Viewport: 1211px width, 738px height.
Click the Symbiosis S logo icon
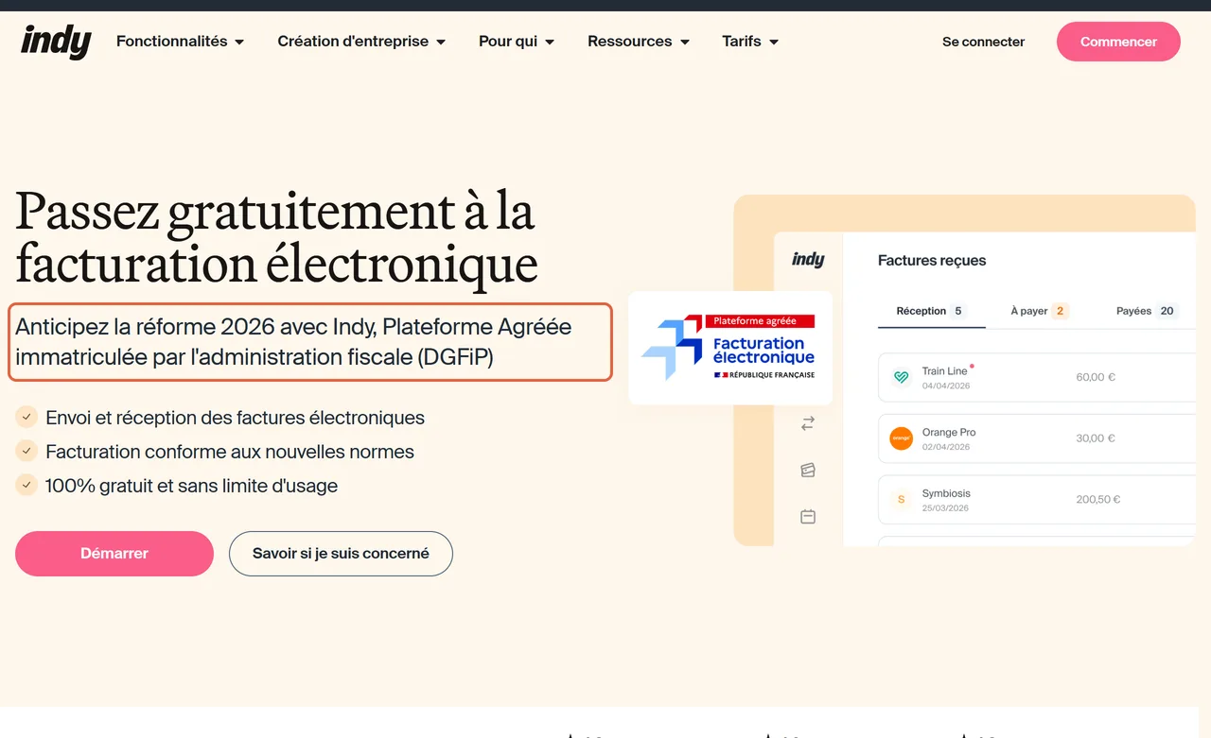pos(901,499)
